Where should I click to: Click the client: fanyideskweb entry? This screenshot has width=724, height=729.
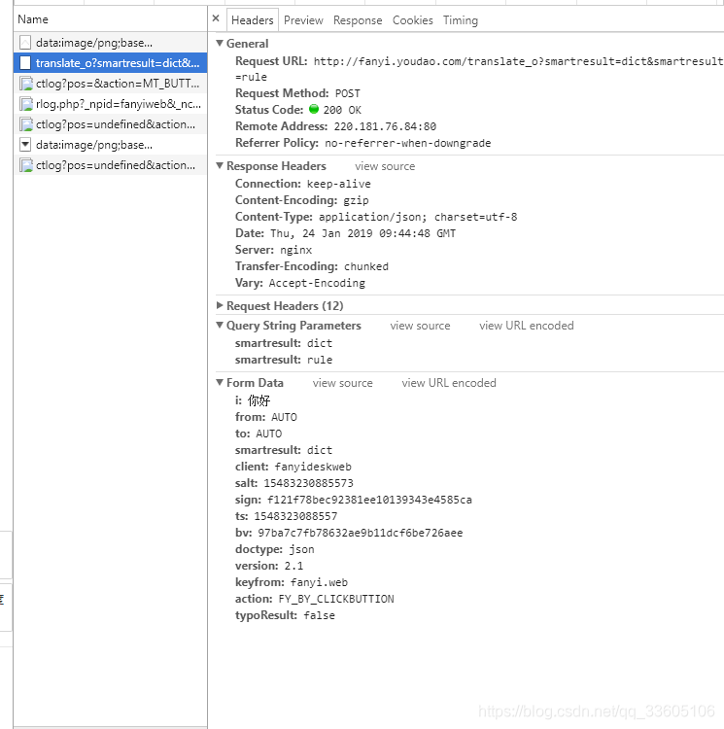293,467
